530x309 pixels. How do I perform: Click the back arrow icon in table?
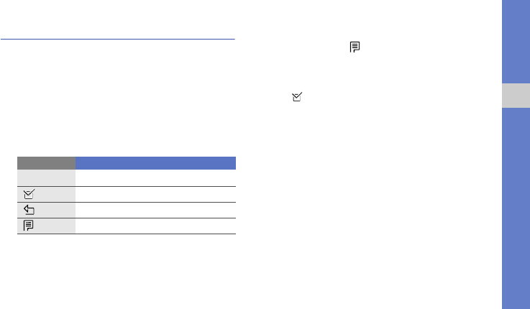[x=29, y=210]
